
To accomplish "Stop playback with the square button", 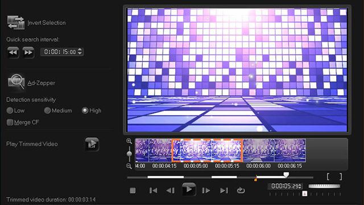I will (133, 191).
